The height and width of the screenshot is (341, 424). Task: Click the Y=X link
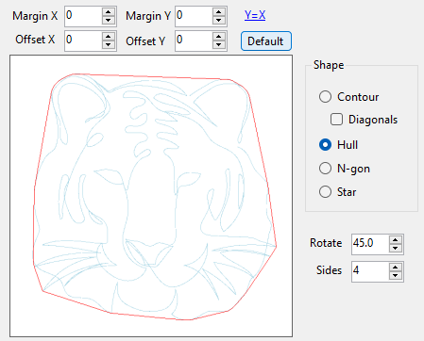tap(255, 15)
